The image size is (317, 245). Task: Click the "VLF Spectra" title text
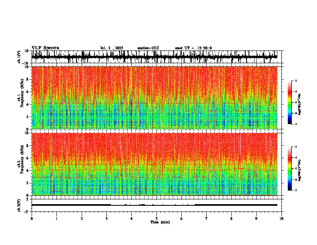point(45,48)
